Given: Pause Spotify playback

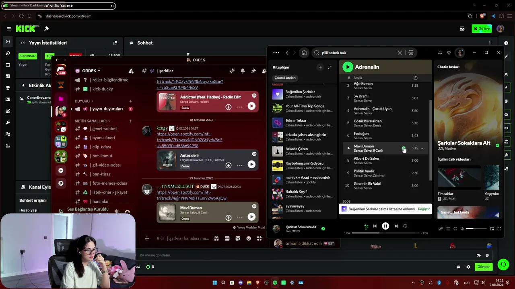Looking at the screenshot, I should [x=385, y=226].
